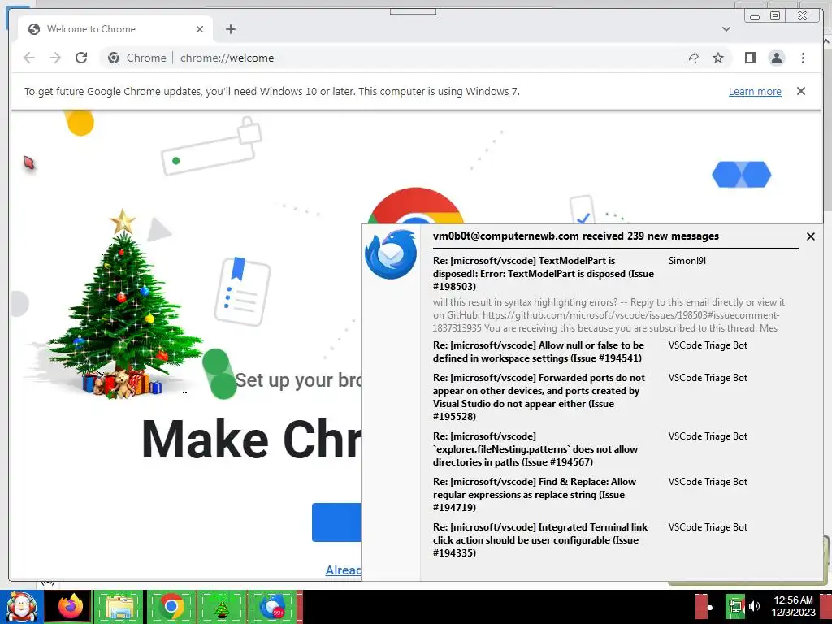Click the volume speaker tray icon

click(x=754, y=606)
